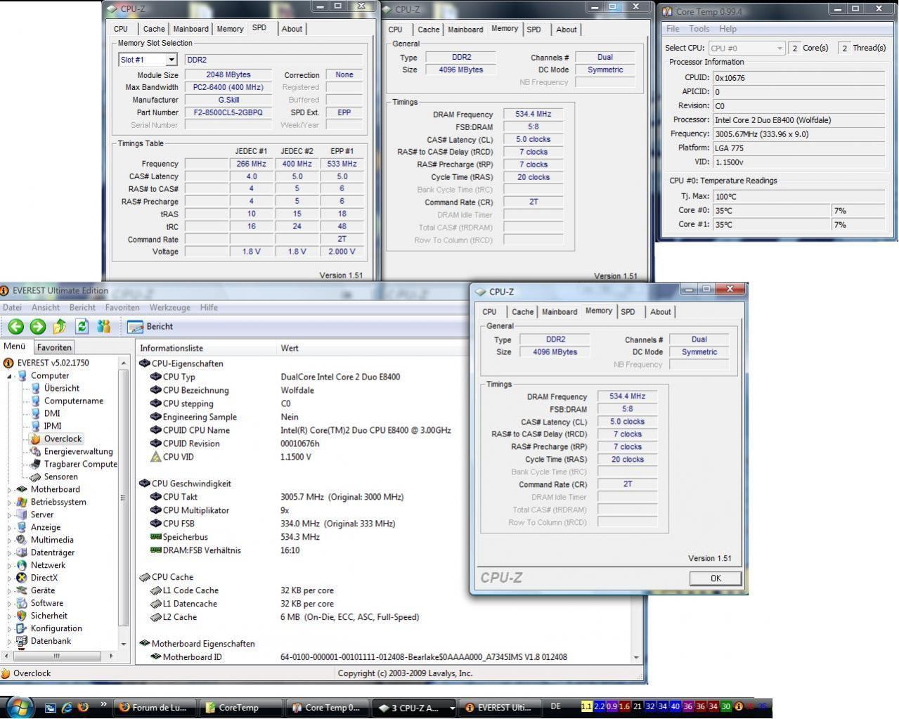
Task: Click the CPUID field showing 0x10676 in Core Temp
Action: coord(798,78)
